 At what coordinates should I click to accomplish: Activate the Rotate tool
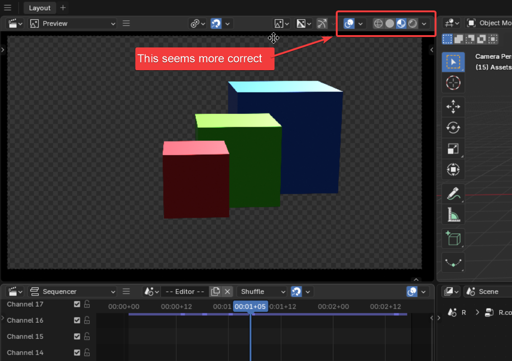[453, 128]
